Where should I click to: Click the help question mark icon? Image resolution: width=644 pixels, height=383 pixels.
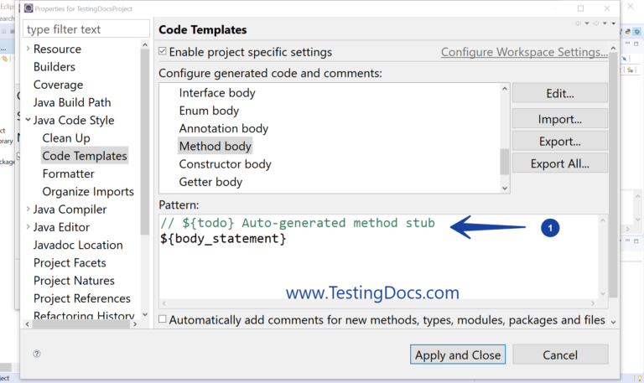37,355
